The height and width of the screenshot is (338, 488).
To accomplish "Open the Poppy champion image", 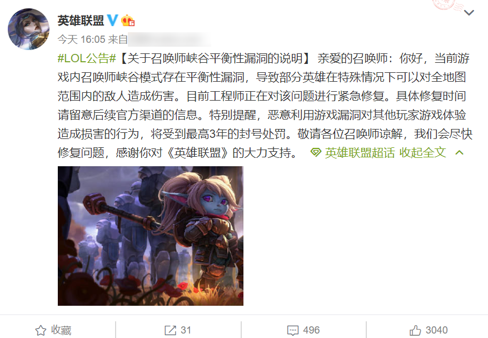I will pos(151,236).
